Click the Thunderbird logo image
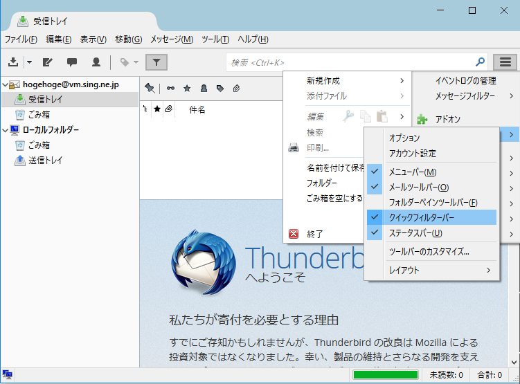 (204, 262)
